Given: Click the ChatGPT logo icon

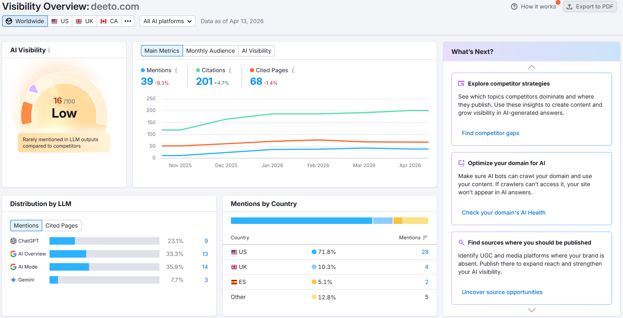Looking at the screenshot, I should click(x=13, y=241).
